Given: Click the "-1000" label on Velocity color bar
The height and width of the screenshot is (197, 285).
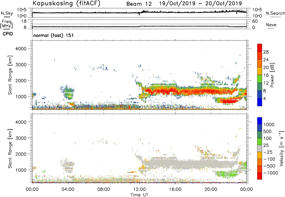Looking at the screenshot, I should 271,173.
